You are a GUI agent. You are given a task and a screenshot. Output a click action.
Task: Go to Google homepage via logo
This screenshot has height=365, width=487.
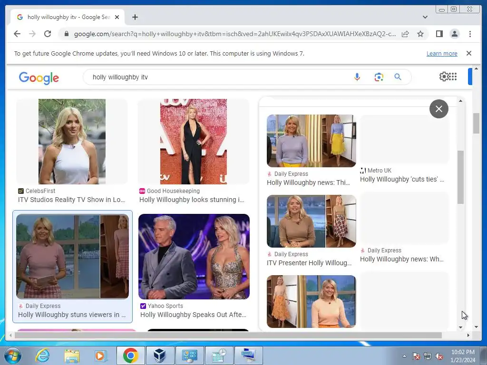[x=39, y=77]
